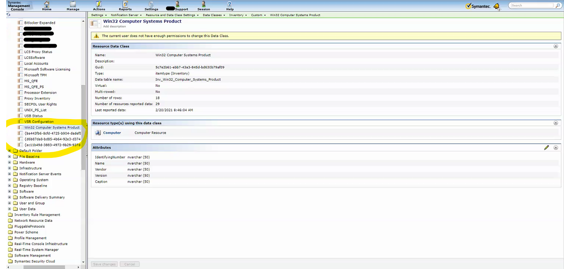The width and height of the screenshot is (564, 269).
Task: Click the Symantec Security Cloud folder icon
Action: (11, 261)
